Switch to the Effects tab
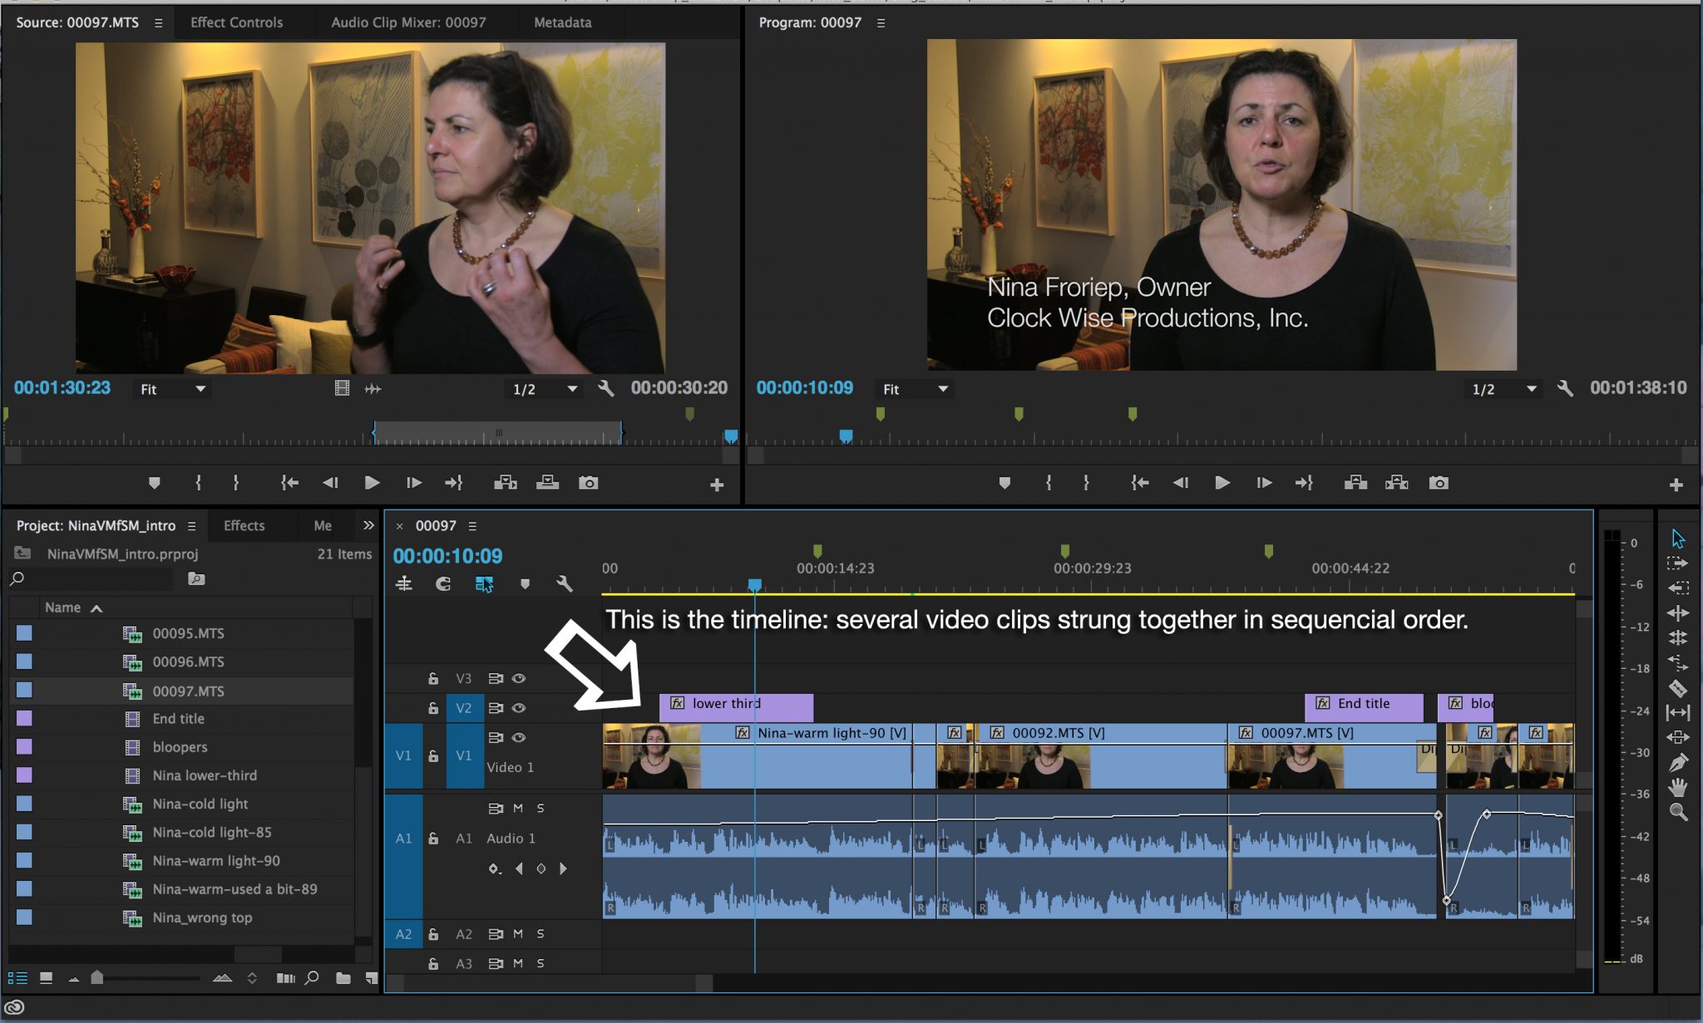Screen dimensions: 1703x1023 [x=244, y=525]
